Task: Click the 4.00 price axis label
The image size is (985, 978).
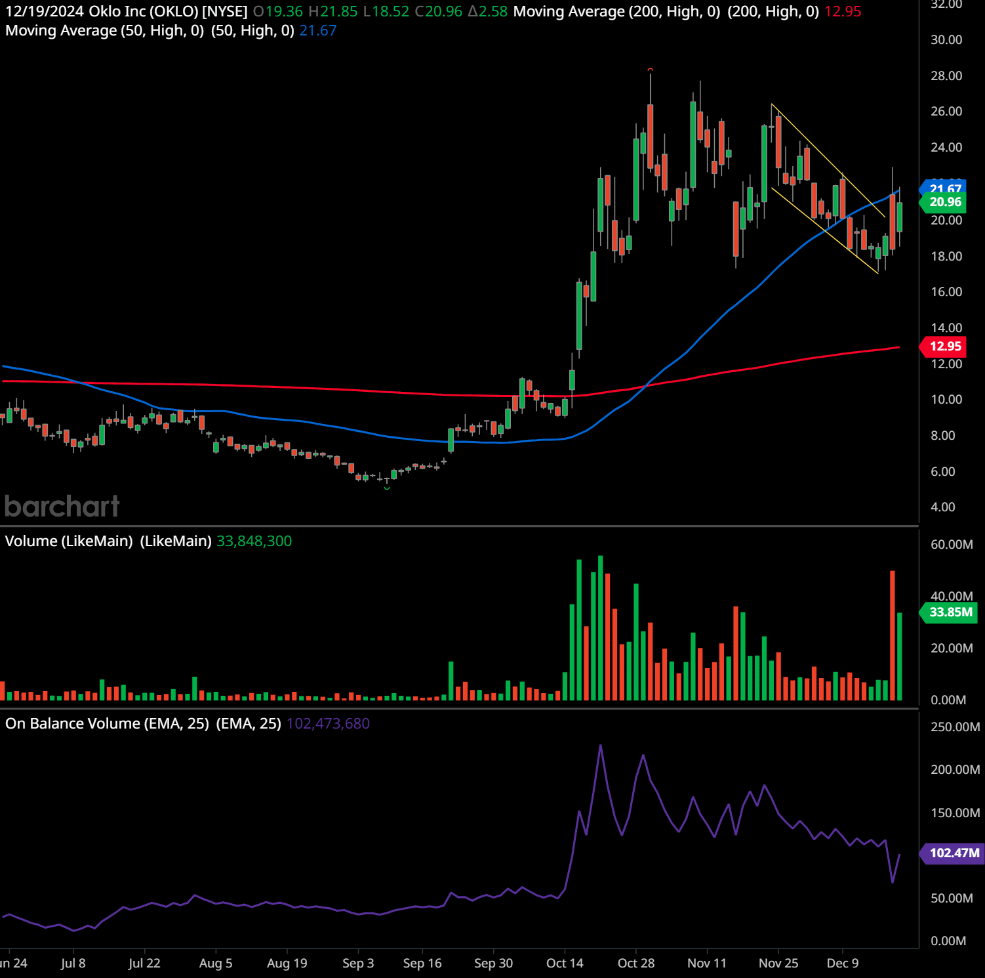Action: [x=943, y=507]
